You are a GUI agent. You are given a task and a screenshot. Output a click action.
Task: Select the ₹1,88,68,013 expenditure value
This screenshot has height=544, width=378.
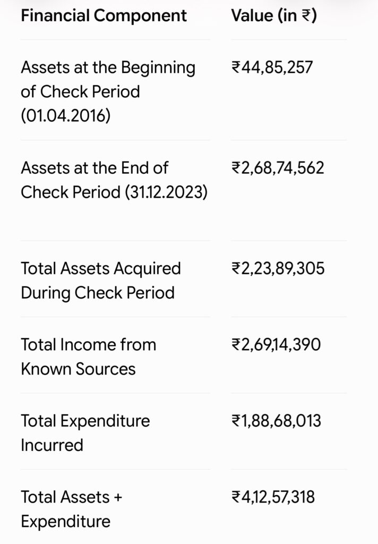pyautogui.click(x=277, y=421)
